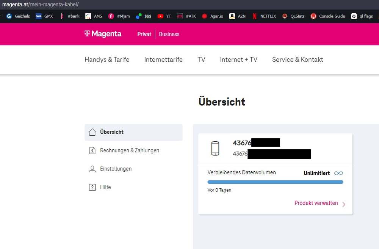The height and width of the screenshot is (249, 379).
Task: Open the #Mjam bookmark
Action: click(119, 16)
